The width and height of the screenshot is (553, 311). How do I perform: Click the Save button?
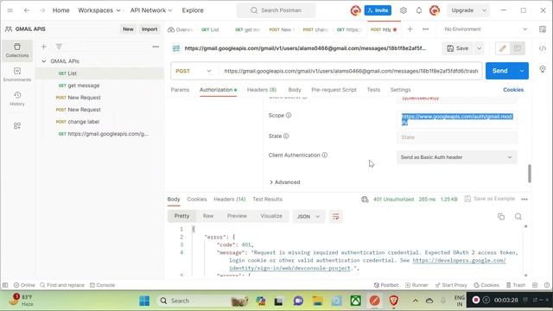click(x=458, y=48)
